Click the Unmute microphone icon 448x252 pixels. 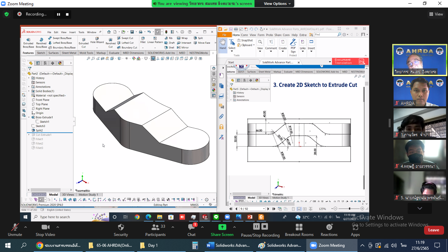point(15,227)
